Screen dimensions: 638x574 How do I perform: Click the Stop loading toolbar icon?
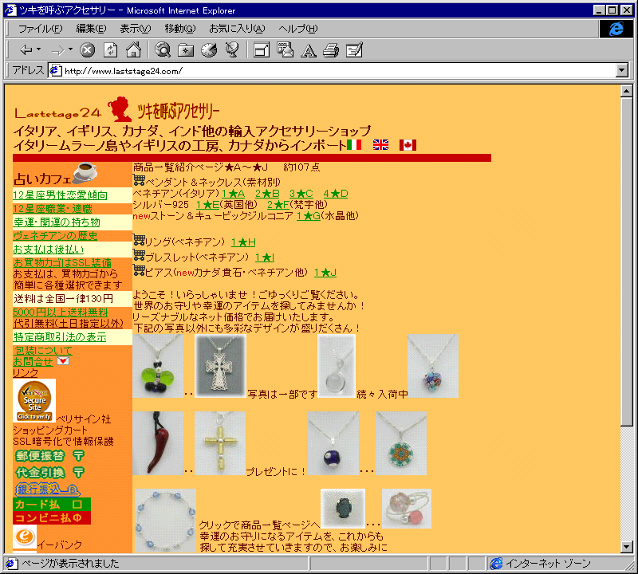tap(87, 50)
